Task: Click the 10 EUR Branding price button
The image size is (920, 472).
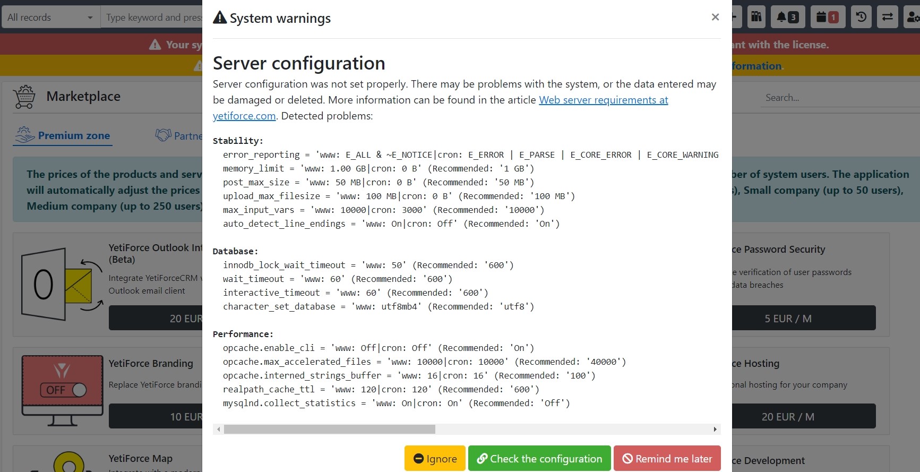Action: click(156, 416)
